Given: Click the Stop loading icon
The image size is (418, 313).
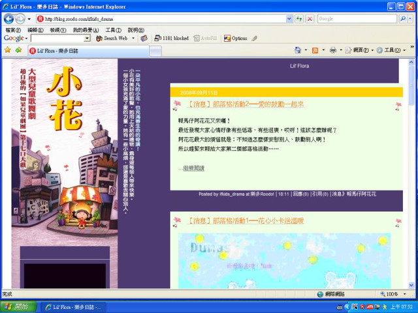Looking at the screenshot, I should (x=310, y=19).
